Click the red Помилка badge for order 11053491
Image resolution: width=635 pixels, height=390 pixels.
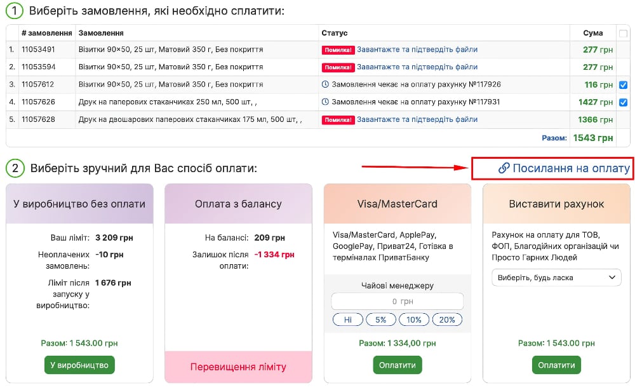pos(338,50)
